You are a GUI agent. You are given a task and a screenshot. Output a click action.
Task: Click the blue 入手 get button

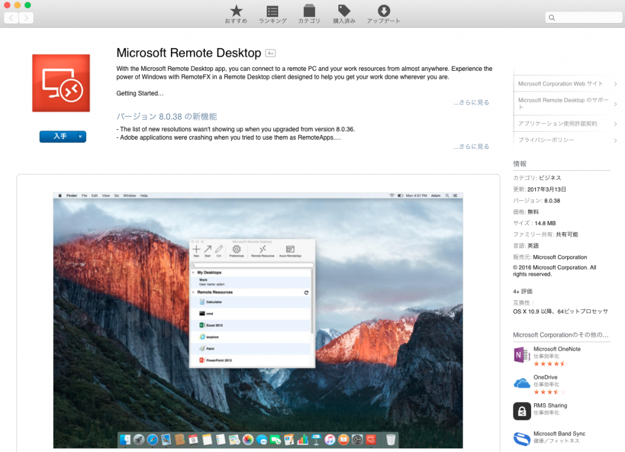[59, 137]
